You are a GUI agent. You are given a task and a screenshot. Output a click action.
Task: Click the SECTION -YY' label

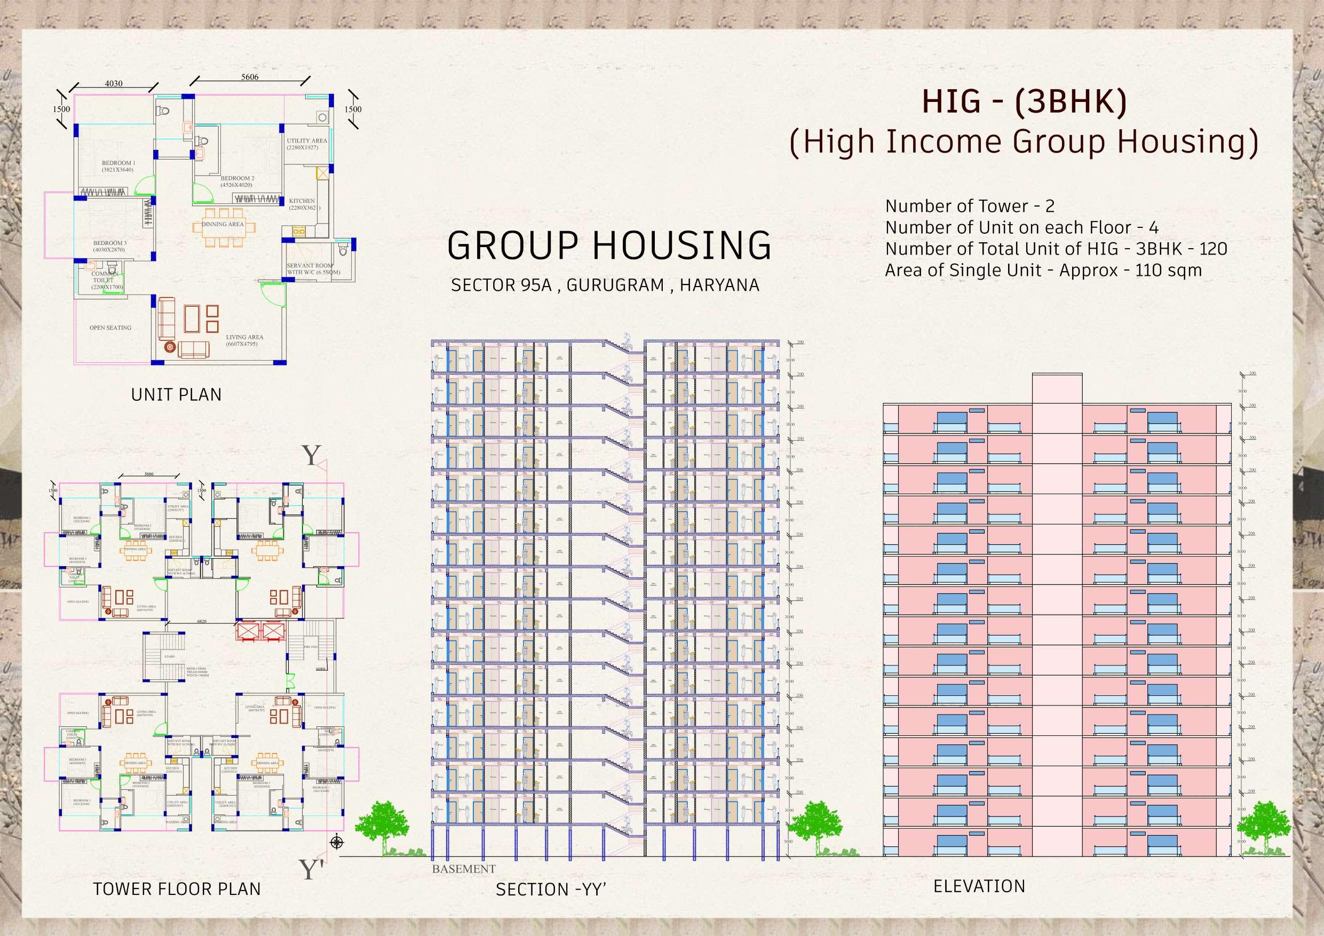click(551, 889)
